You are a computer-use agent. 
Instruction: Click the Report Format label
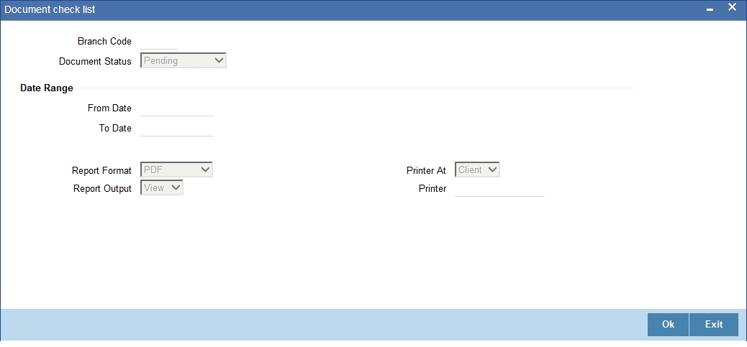pos(101,171)
